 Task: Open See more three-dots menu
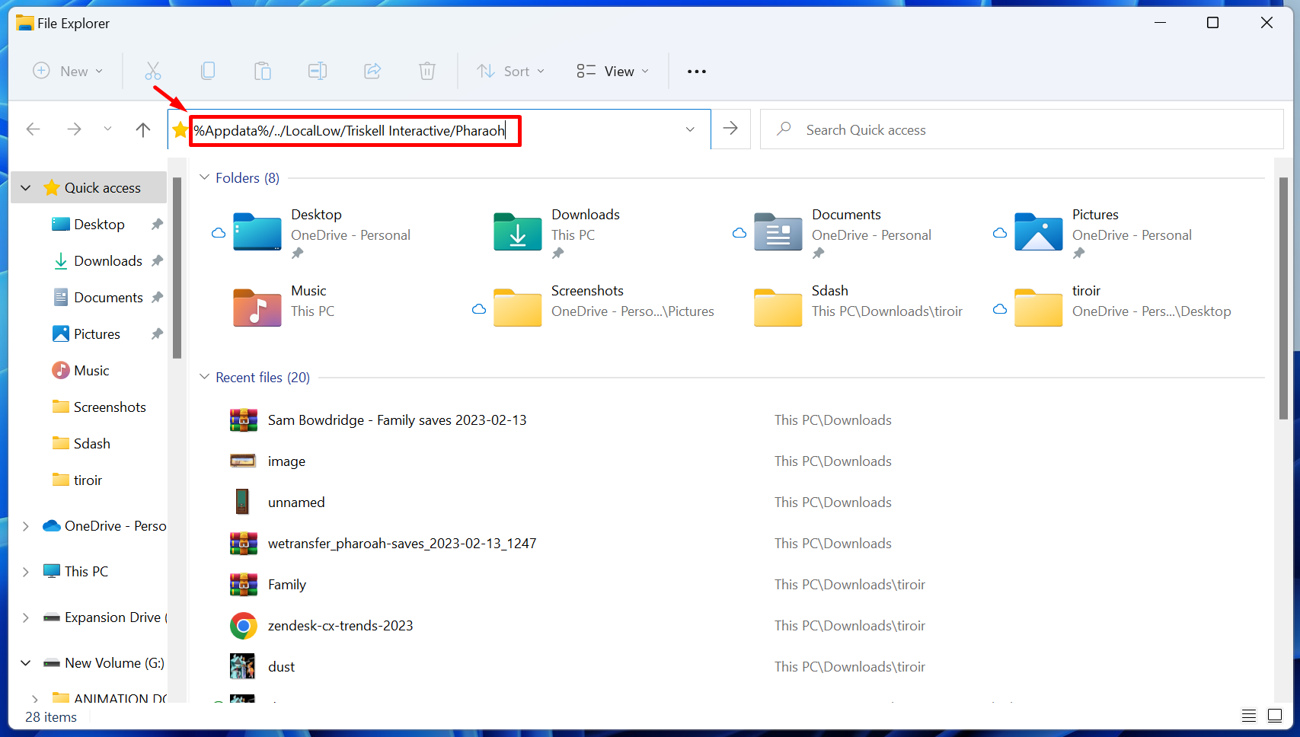(x=697, y=72)
